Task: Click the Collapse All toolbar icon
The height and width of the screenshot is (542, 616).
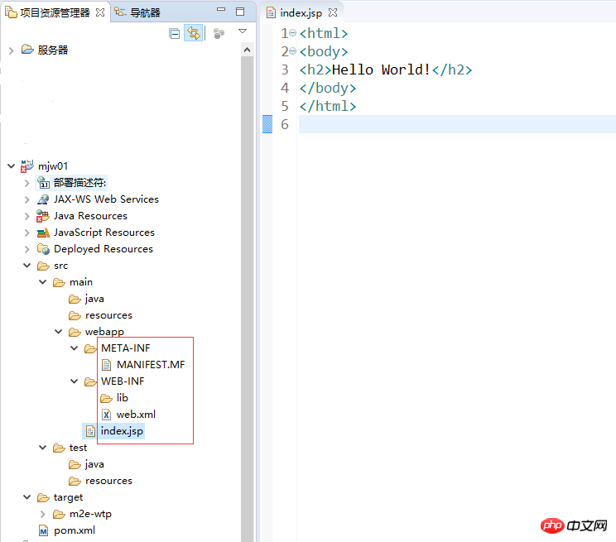Action: [174, 34]
